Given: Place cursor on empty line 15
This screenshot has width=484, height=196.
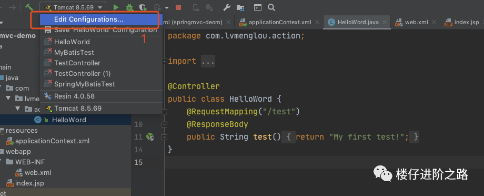Looking at the screenshot, I should 324,162.
